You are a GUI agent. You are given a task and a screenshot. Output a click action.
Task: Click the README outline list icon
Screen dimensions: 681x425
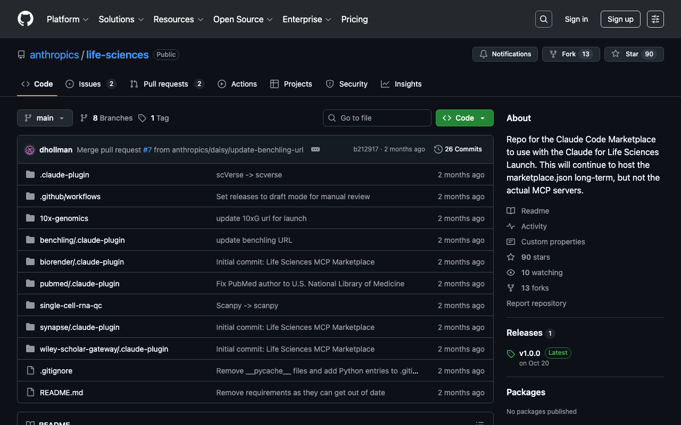(479, 423)
